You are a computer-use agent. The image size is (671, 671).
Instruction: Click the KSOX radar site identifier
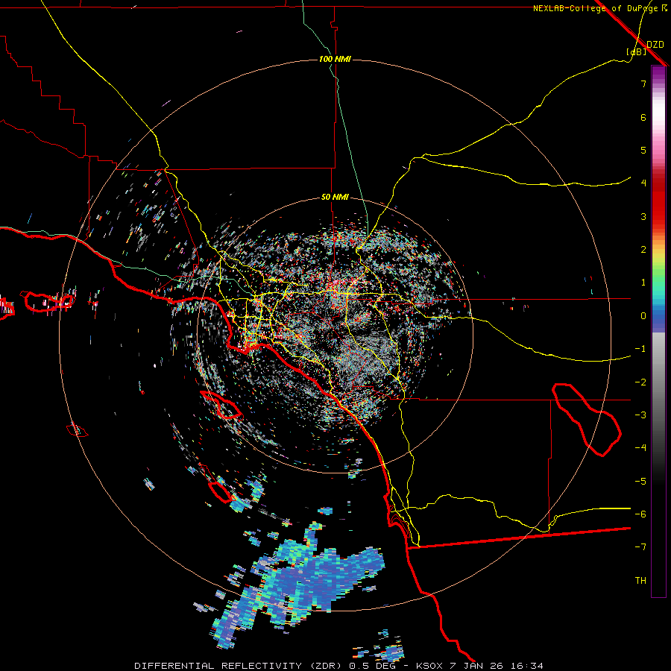coord(429,666)
